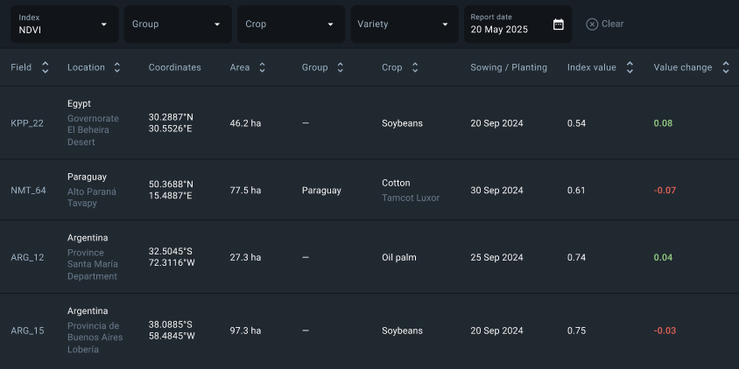The width and height of the screenshot is (739, 369).
Task: Click the Coordinates column header
Action: (175, 67)
